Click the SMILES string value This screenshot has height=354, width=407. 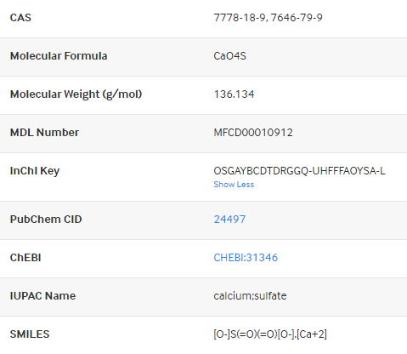click(270, 334)
